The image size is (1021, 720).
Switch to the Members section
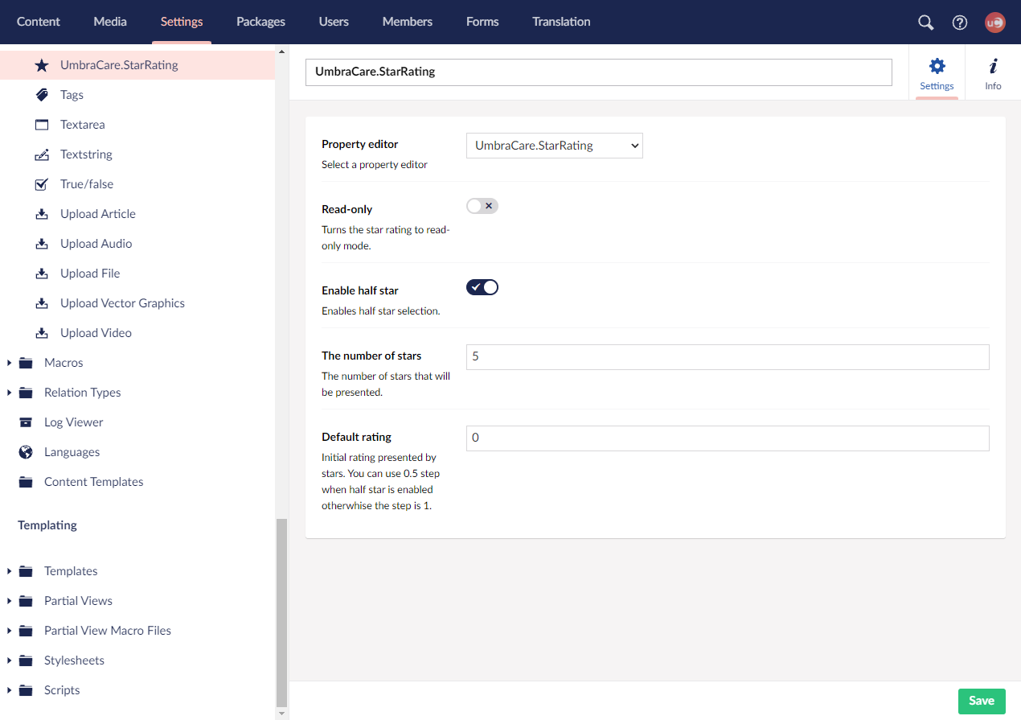pos(408,22)
